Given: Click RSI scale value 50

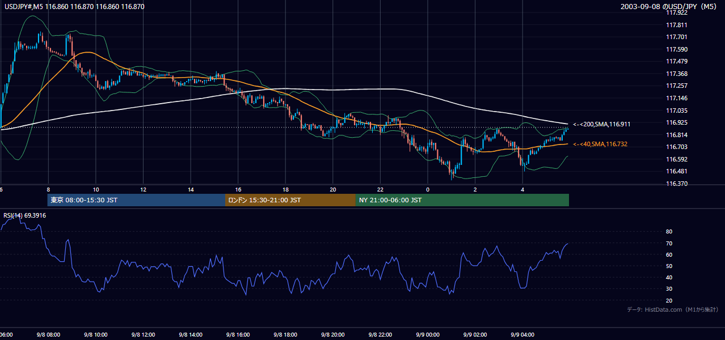Looking at the screenshot, I should [669, 266].
